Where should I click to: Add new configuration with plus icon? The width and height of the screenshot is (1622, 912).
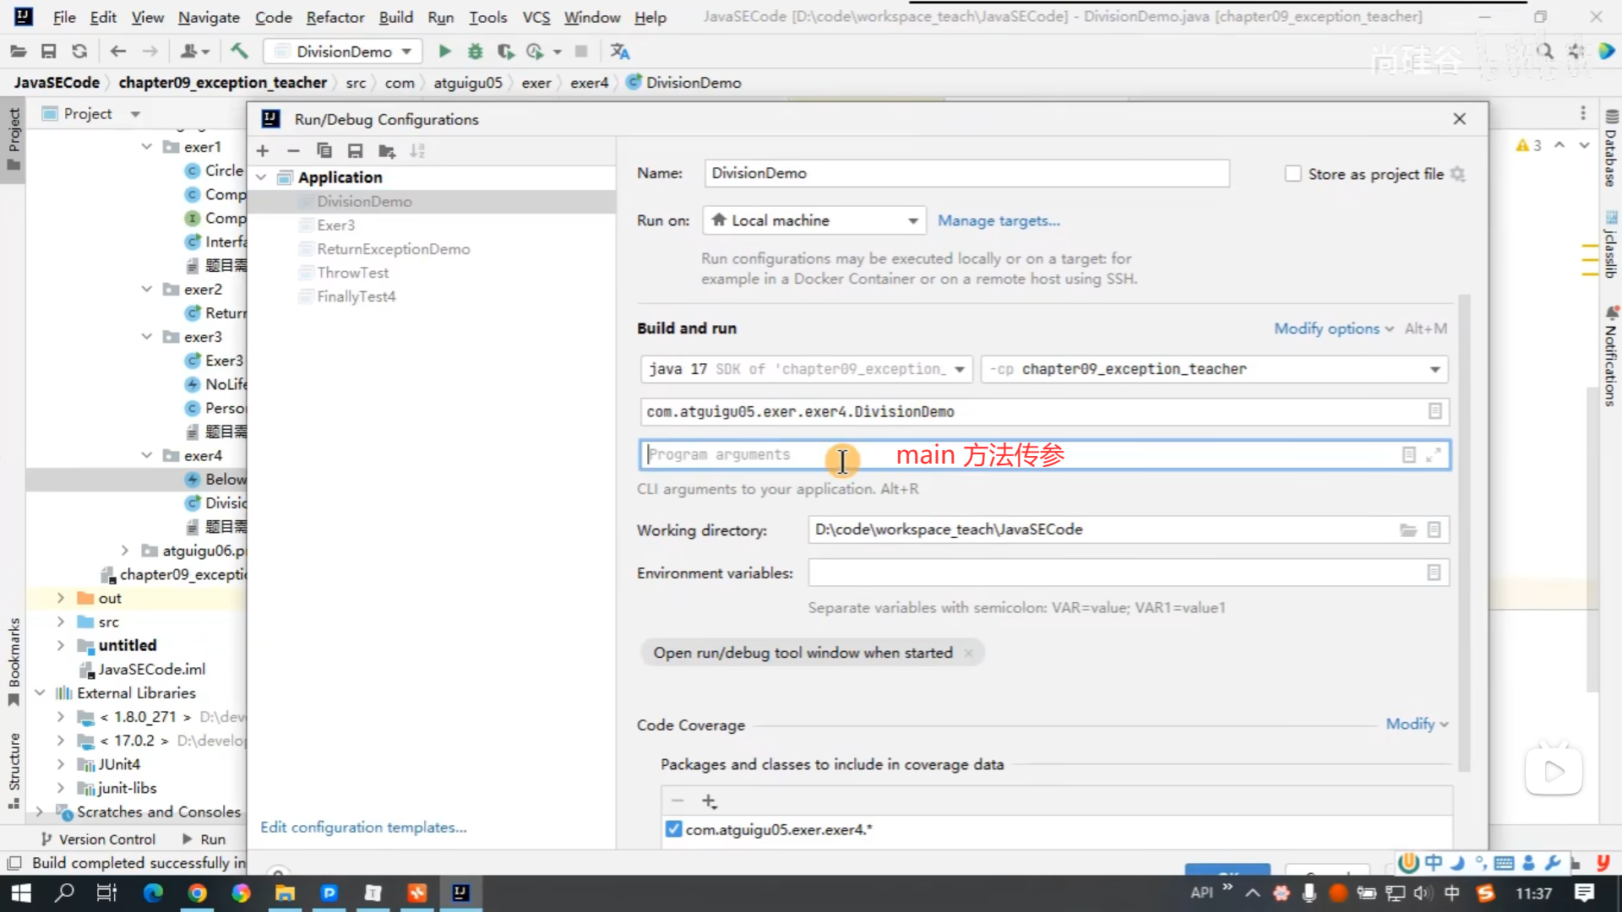[x=263, y=151]
